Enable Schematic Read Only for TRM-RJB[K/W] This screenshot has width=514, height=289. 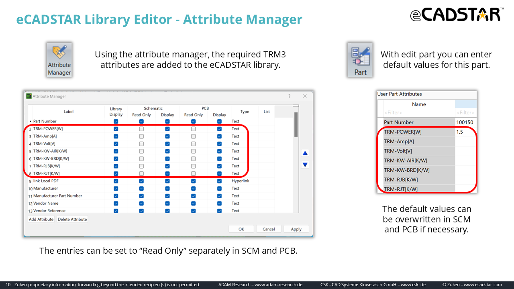[x=141, y=166]
